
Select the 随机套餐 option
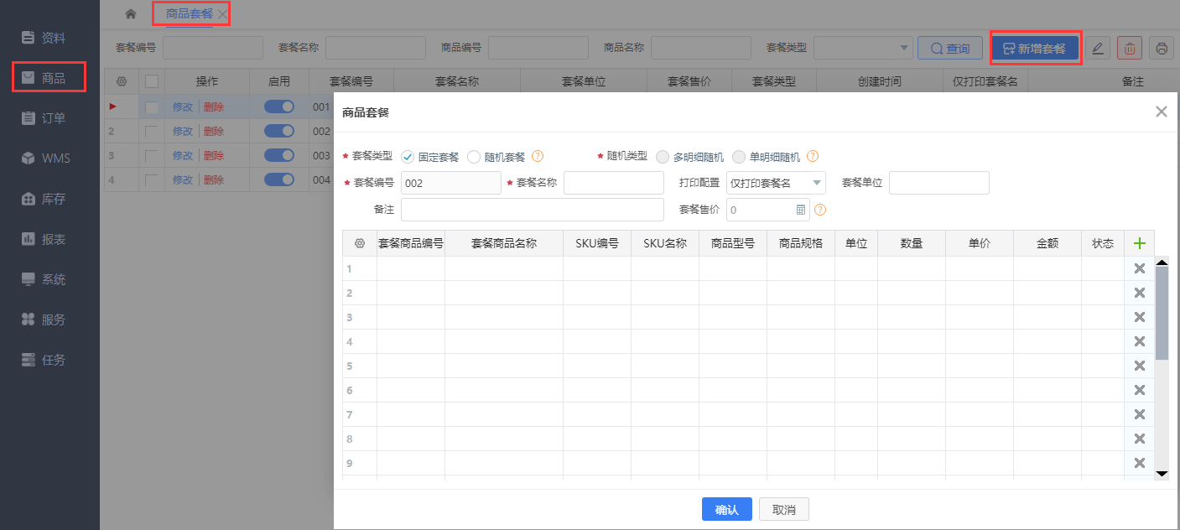[496, 157]
